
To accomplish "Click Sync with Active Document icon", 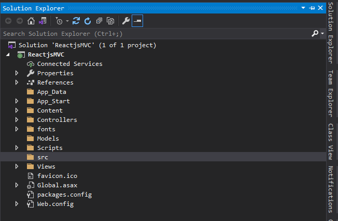I will point(76,21).
